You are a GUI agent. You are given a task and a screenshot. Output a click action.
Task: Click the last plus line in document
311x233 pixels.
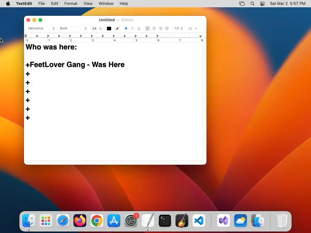point(28,118)
